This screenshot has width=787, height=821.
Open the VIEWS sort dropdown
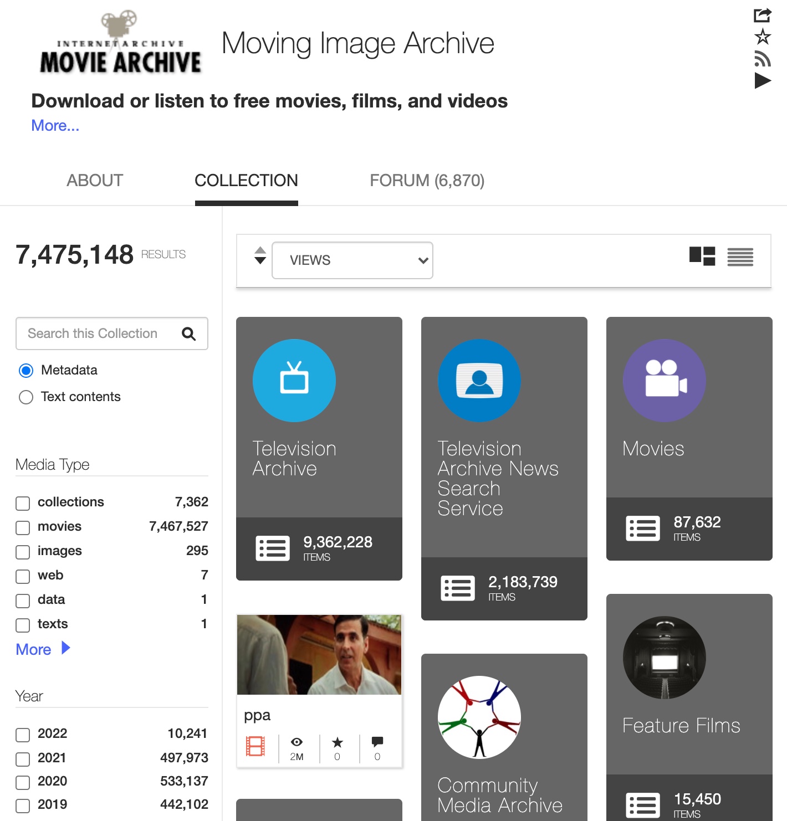click(352, 260)
